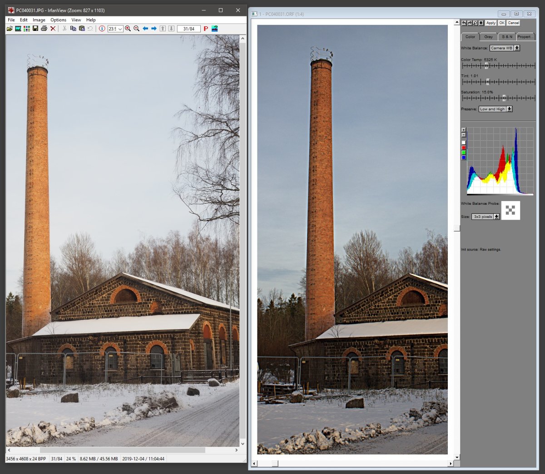
Task: Click the Open file folder icon in IrfanView
Action: pyautogui.click(x=10, y=29)
